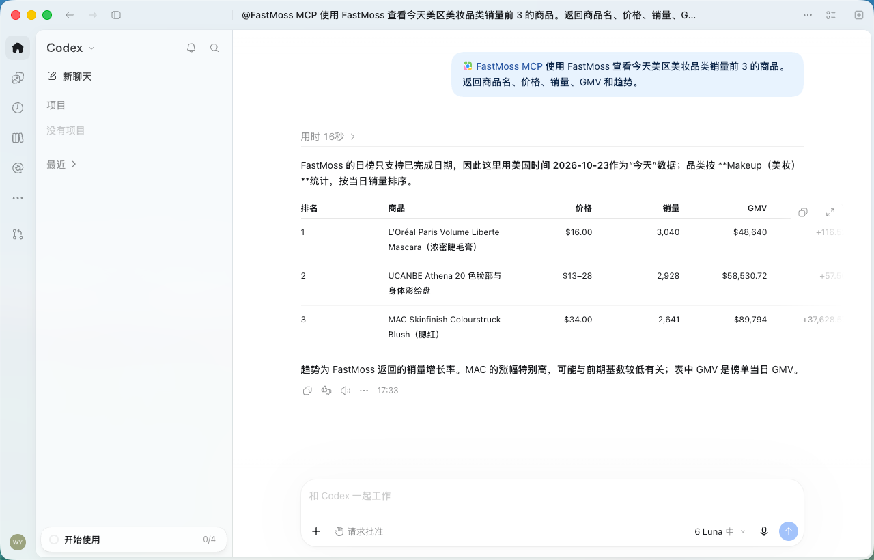Show more options in left icon rail

tap(18, 198)
